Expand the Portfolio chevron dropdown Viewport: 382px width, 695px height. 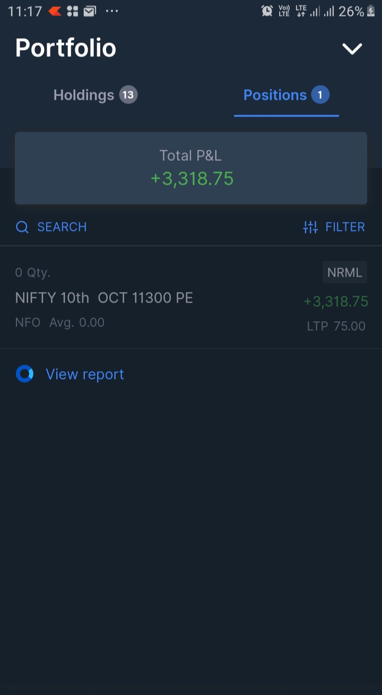pos(352,49)
